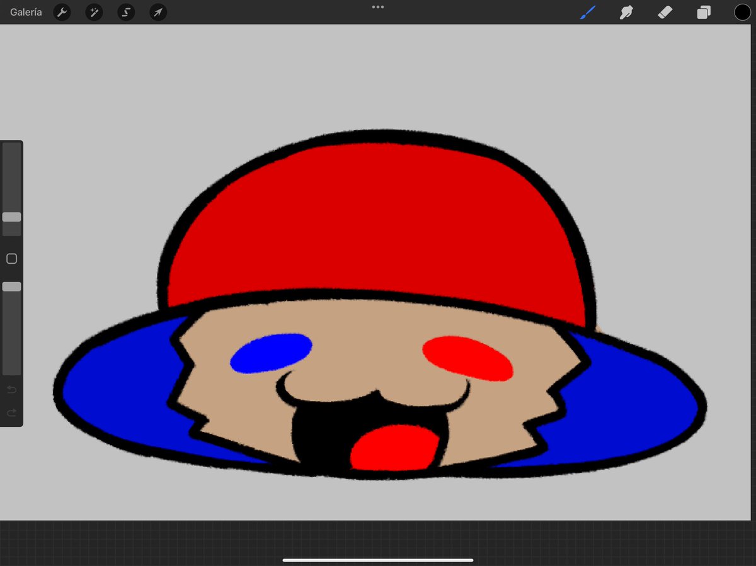Activate the Transform arrow tool
The height and width of the screenshot is (566, 756).
pyautogui.click(x=158, y=12)
